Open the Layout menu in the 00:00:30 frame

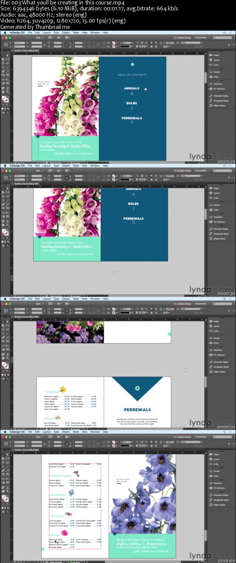click(46, 166)
